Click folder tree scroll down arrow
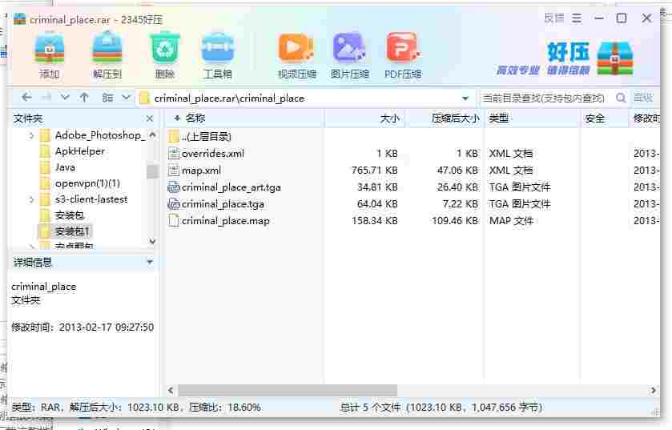 coord(152,242)
